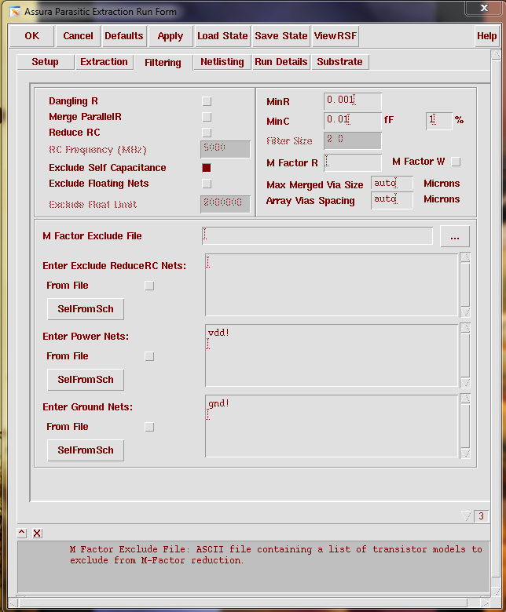Apply the current filtering settings
This screenshot has width=506, height=612.
tap(170, 36)
